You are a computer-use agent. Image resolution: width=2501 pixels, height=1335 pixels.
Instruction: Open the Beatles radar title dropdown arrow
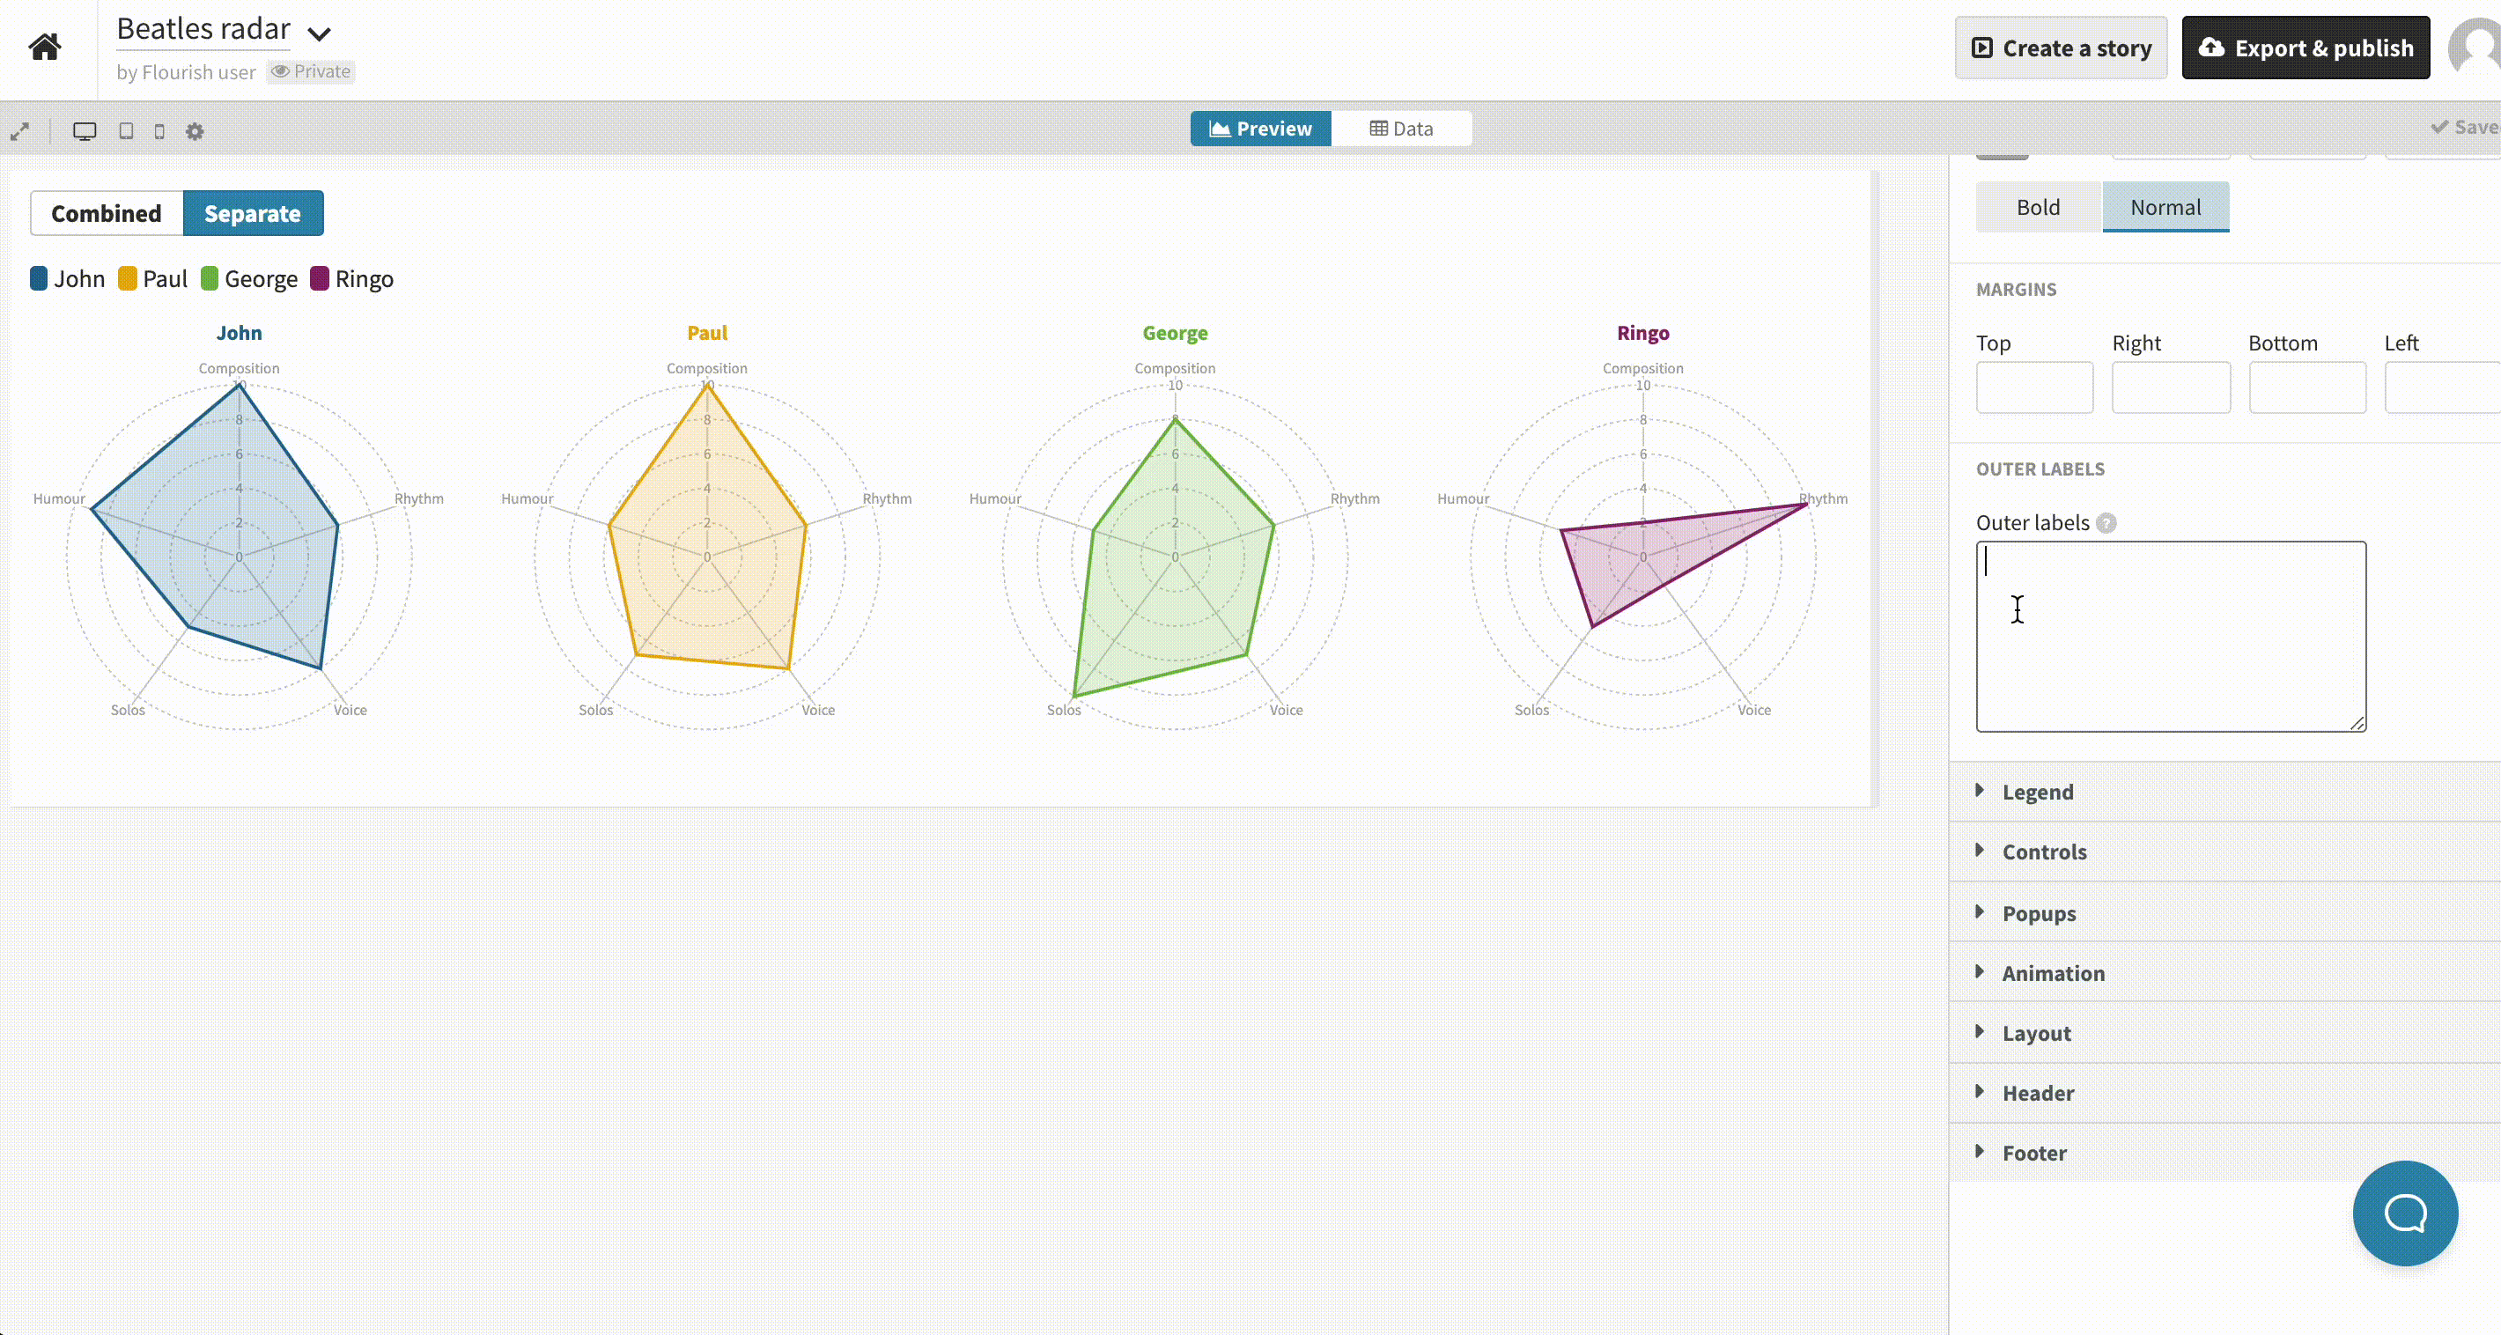(320, 34)
